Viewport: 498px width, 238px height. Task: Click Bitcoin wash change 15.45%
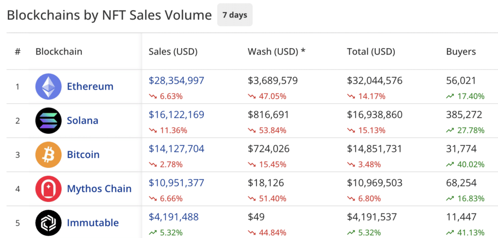point(267,165)
